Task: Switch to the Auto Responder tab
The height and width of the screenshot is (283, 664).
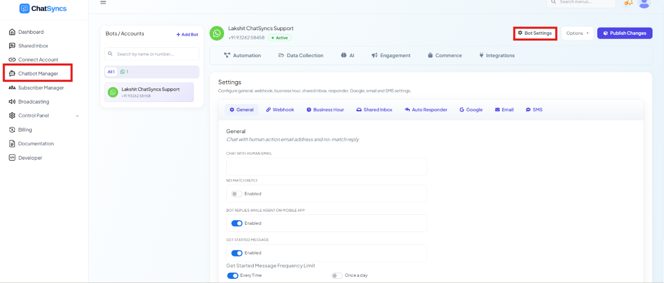Action: click(426, 110)
